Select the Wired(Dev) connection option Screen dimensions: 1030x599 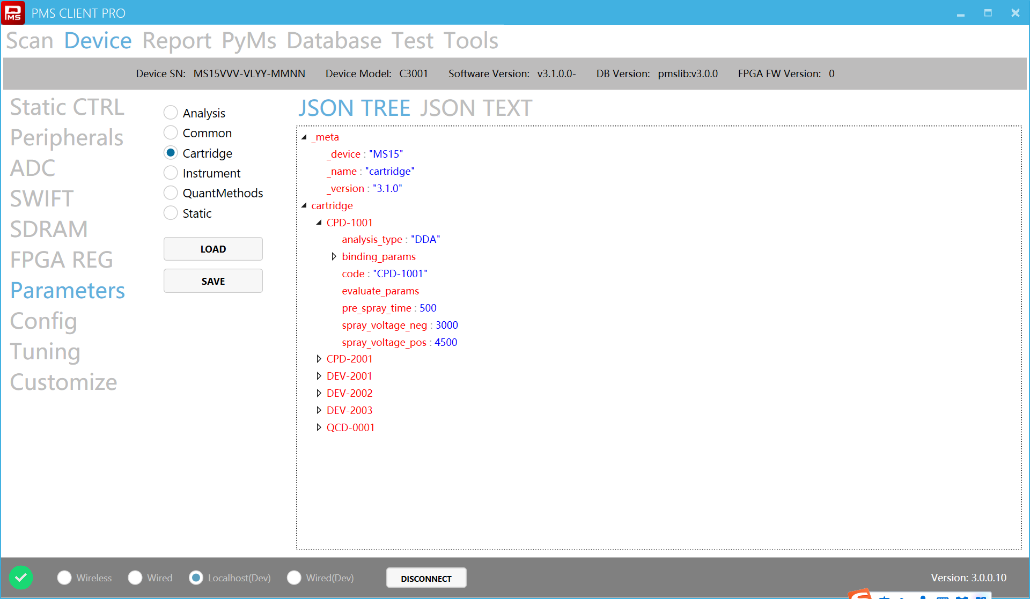click(294, 578)
